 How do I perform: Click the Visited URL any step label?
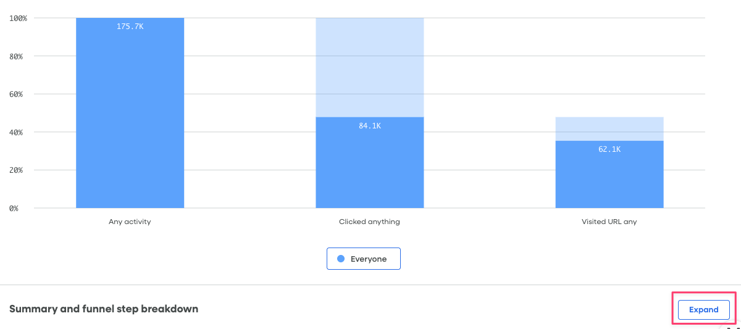click(x=609, y=222)
